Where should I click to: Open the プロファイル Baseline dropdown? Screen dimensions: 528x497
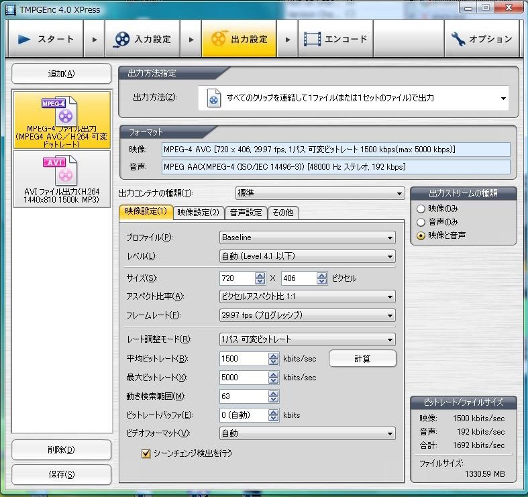[307, 237]
